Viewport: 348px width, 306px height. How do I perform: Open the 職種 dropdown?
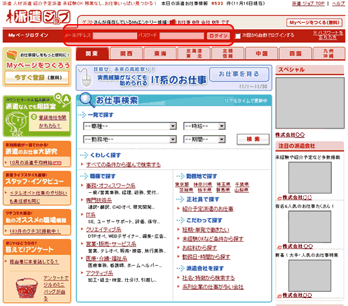click(x=130, y=126)
